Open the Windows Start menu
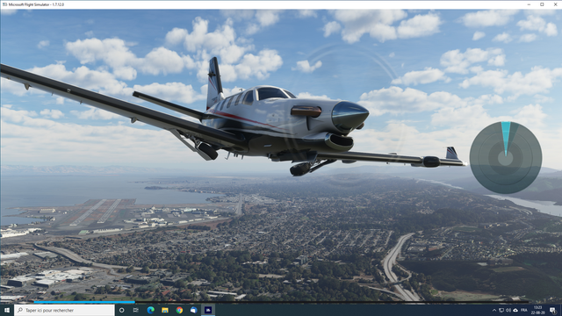 point(7,310)
